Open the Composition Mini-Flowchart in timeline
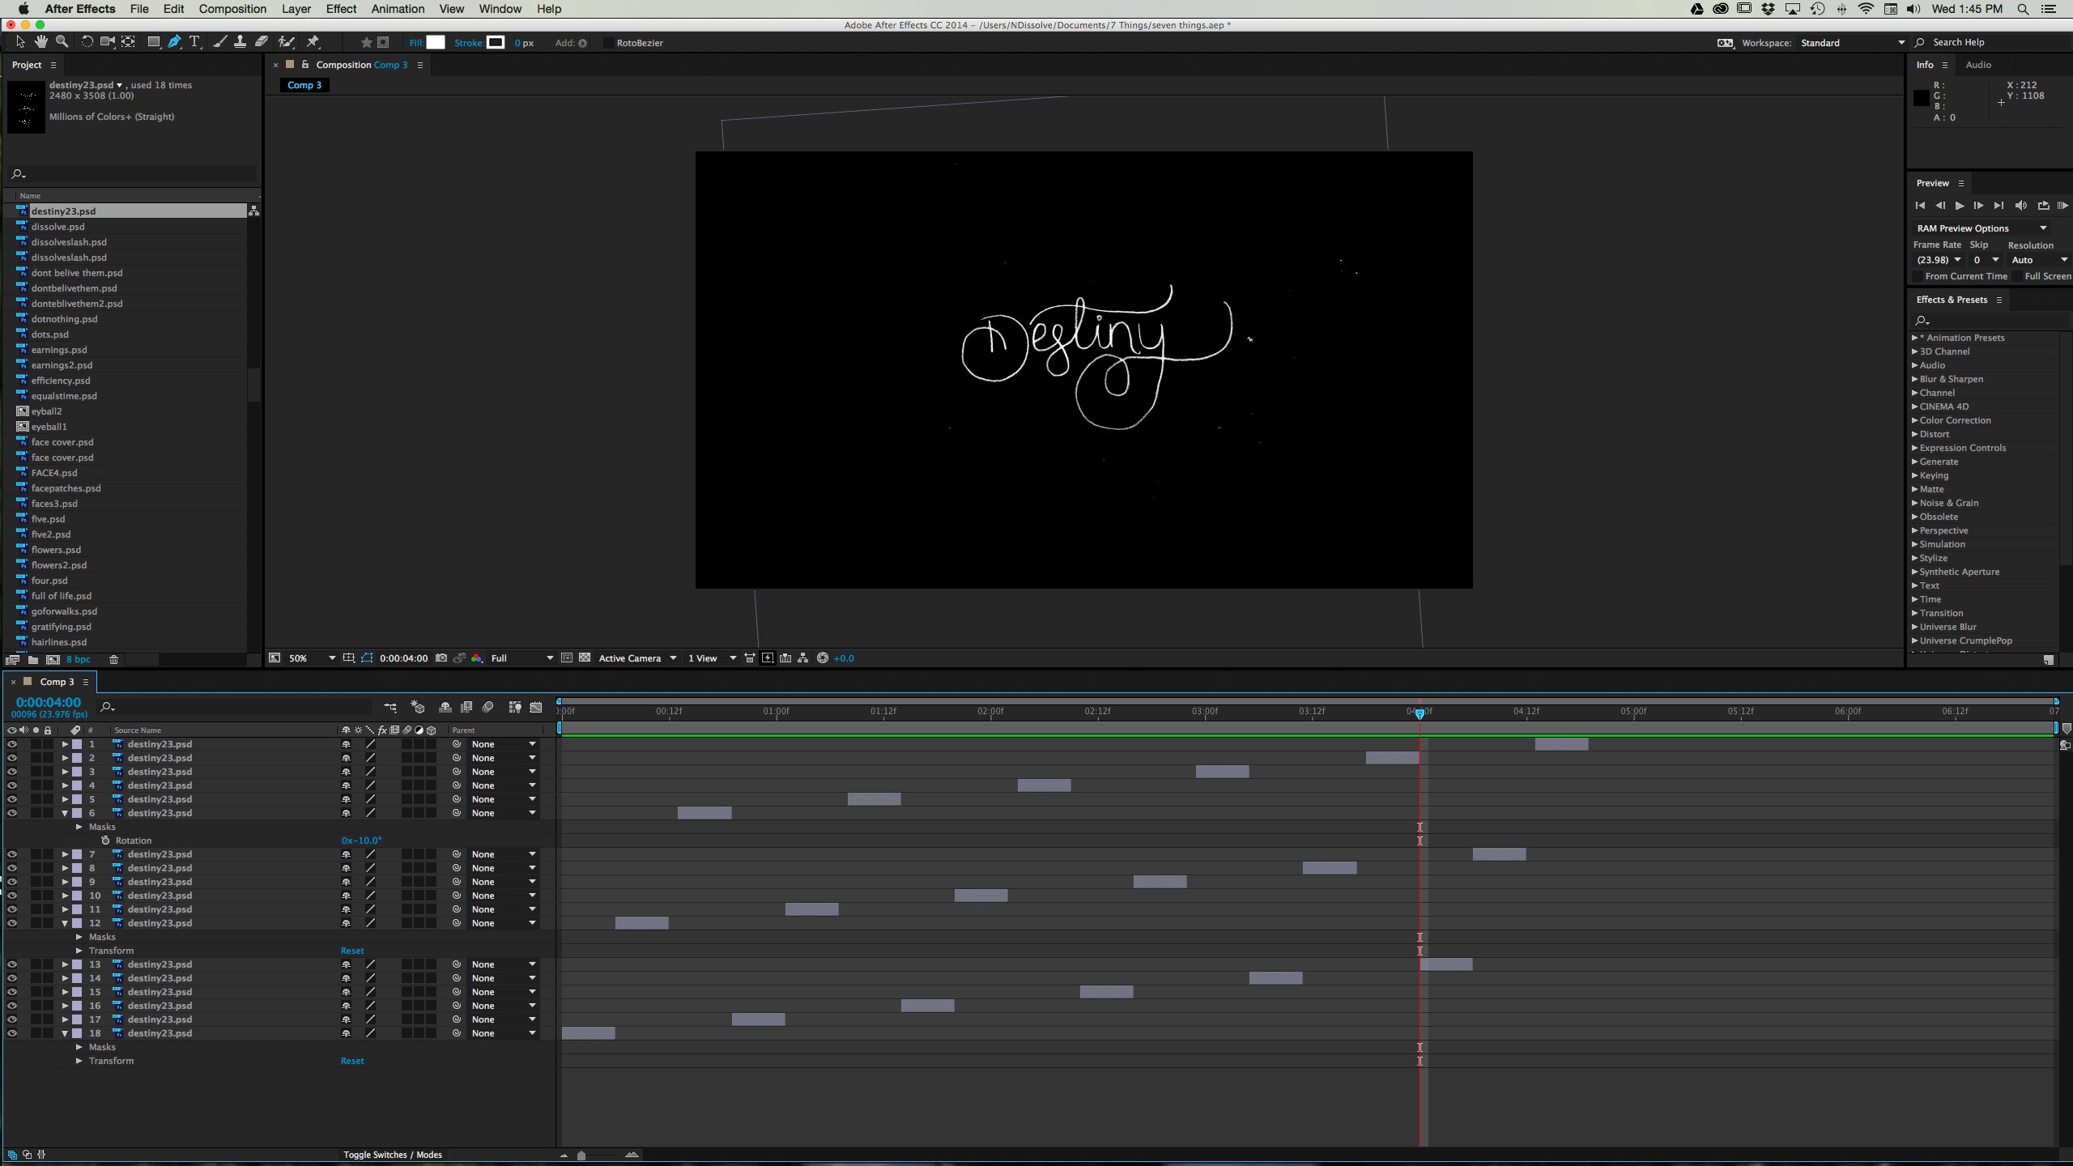2073x1166 pixels. coord(390,708)
